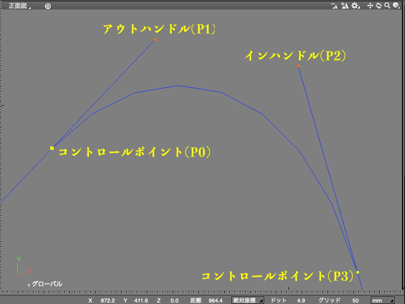This screenshot has height=304, width=405.
Task: Click the X coordinate value 872.2
Action: tap(108, 300)
